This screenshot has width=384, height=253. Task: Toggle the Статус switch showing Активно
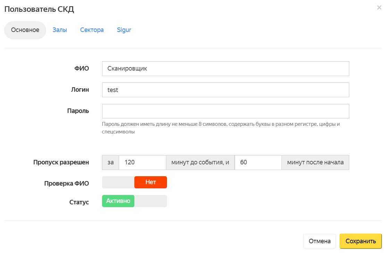coord(134,201)
